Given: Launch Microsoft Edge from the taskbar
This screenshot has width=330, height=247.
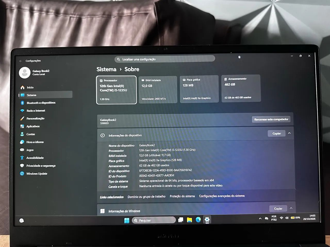Looking at the screenshot, I should click(198, 220).
